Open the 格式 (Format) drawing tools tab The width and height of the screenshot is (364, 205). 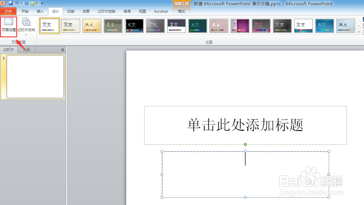182,11
